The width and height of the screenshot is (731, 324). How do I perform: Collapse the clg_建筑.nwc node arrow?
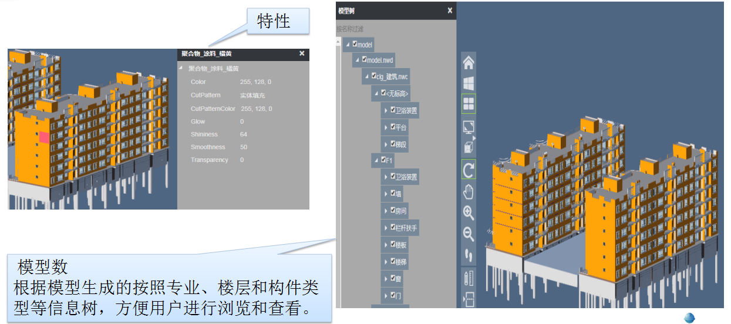(366, 77)
